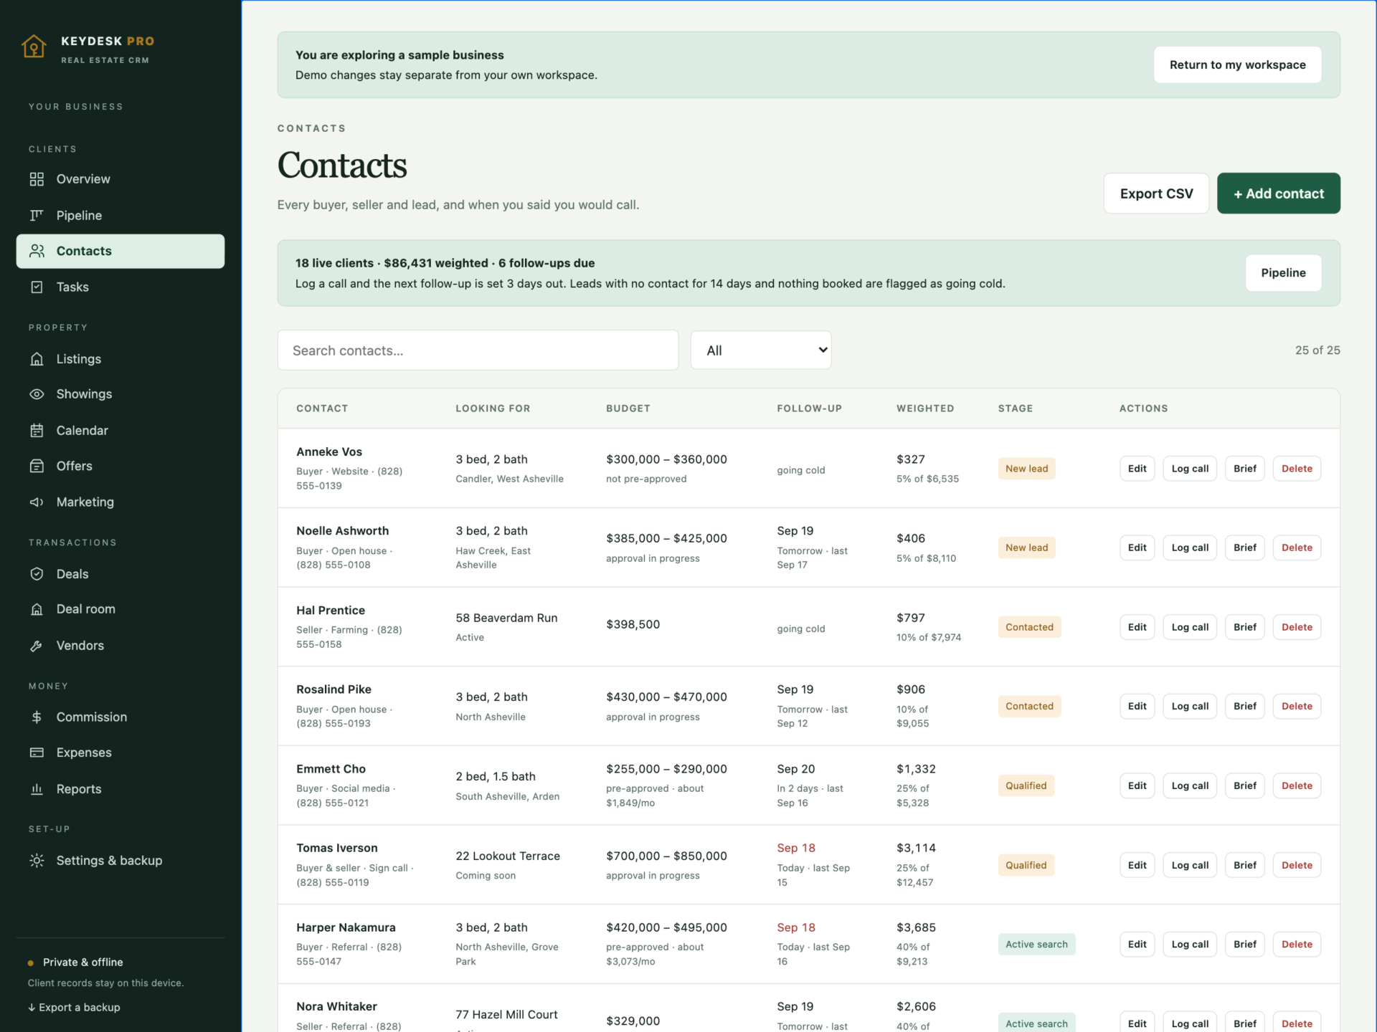Click the Pipeline button in summary banner

tap(1283, 273)
